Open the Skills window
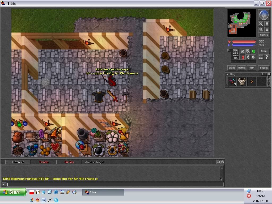 click(232, 68)
